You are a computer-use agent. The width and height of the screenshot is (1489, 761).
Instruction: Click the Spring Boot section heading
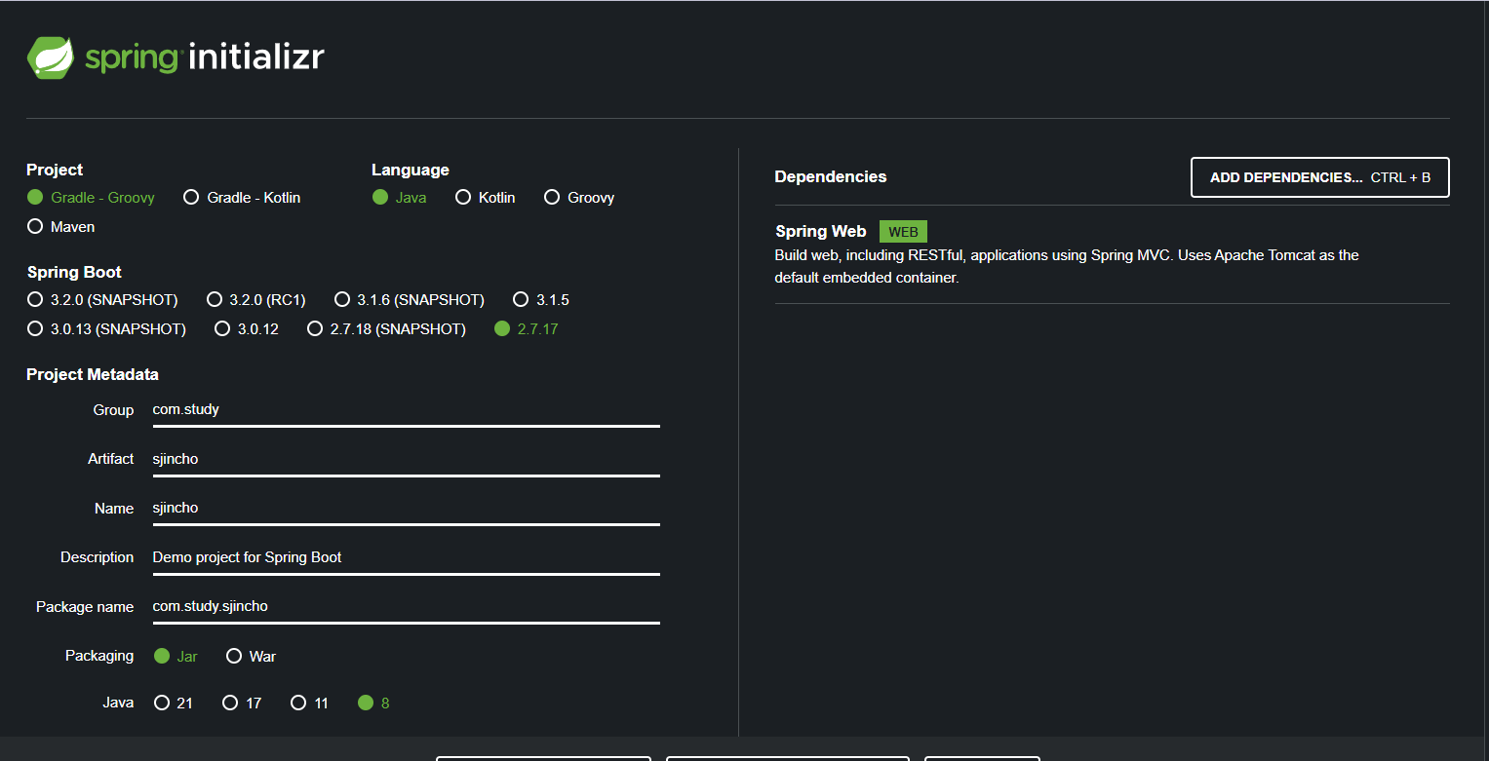tap(74, 273)
